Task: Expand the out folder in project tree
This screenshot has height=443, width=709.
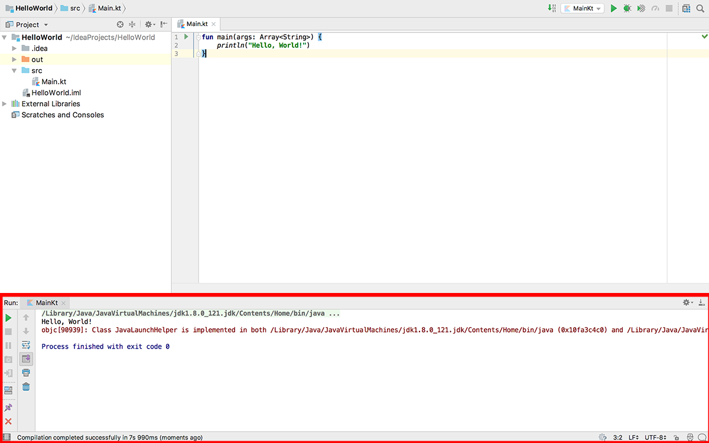Action: pos(15,60)
